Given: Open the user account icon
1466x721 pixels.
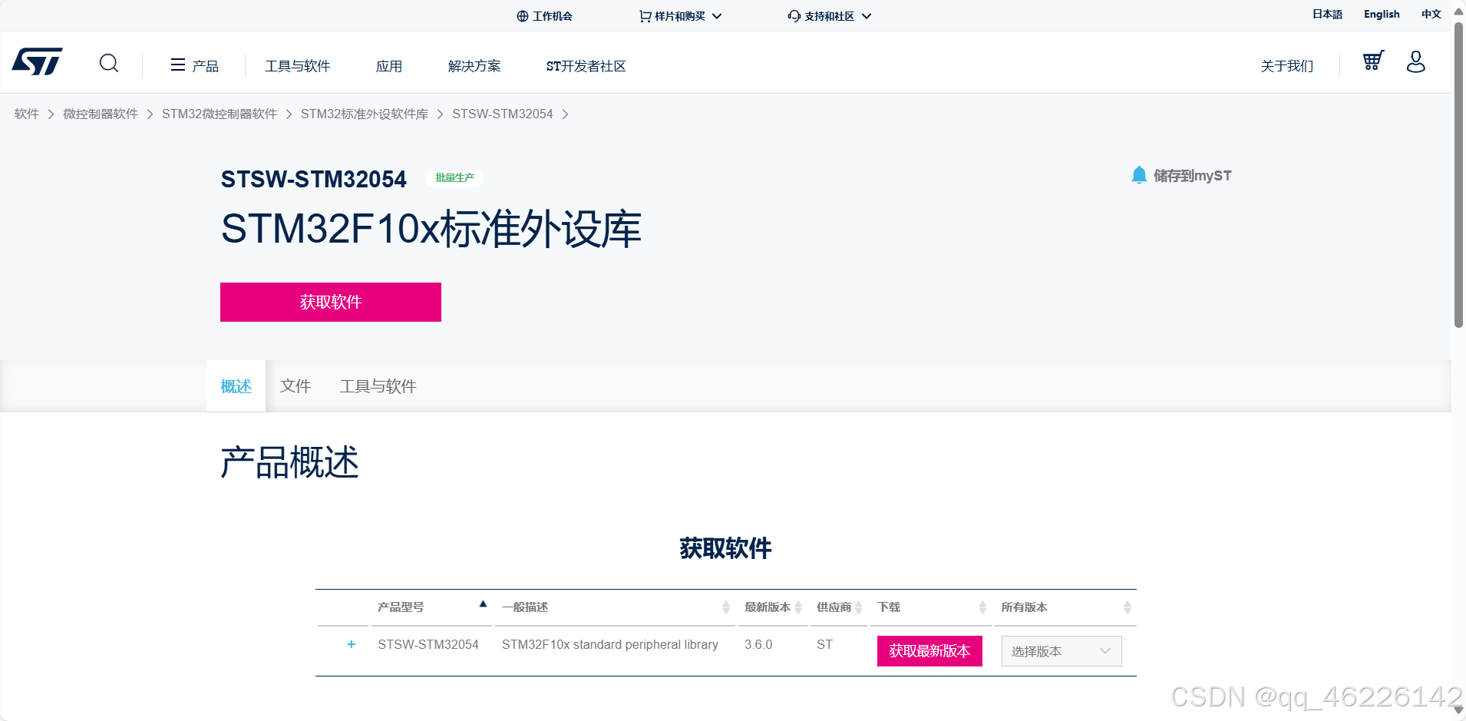Looking at the screenshot, I should 1416,61.
